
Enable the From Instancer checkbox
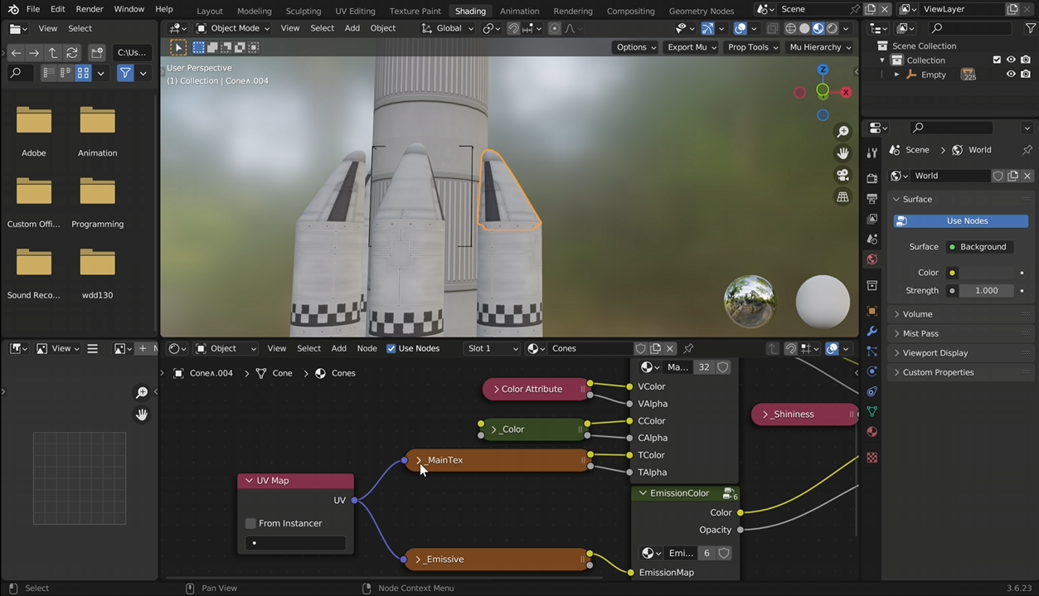coord(250,523)
